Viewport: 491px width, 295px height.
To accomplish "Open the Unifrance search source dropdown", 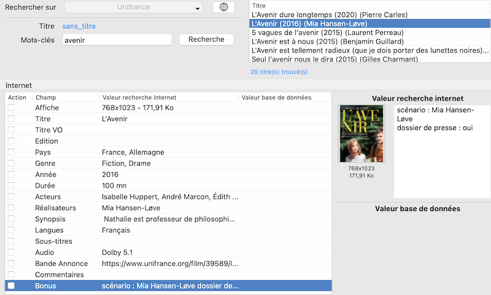I will pos(134,8).
